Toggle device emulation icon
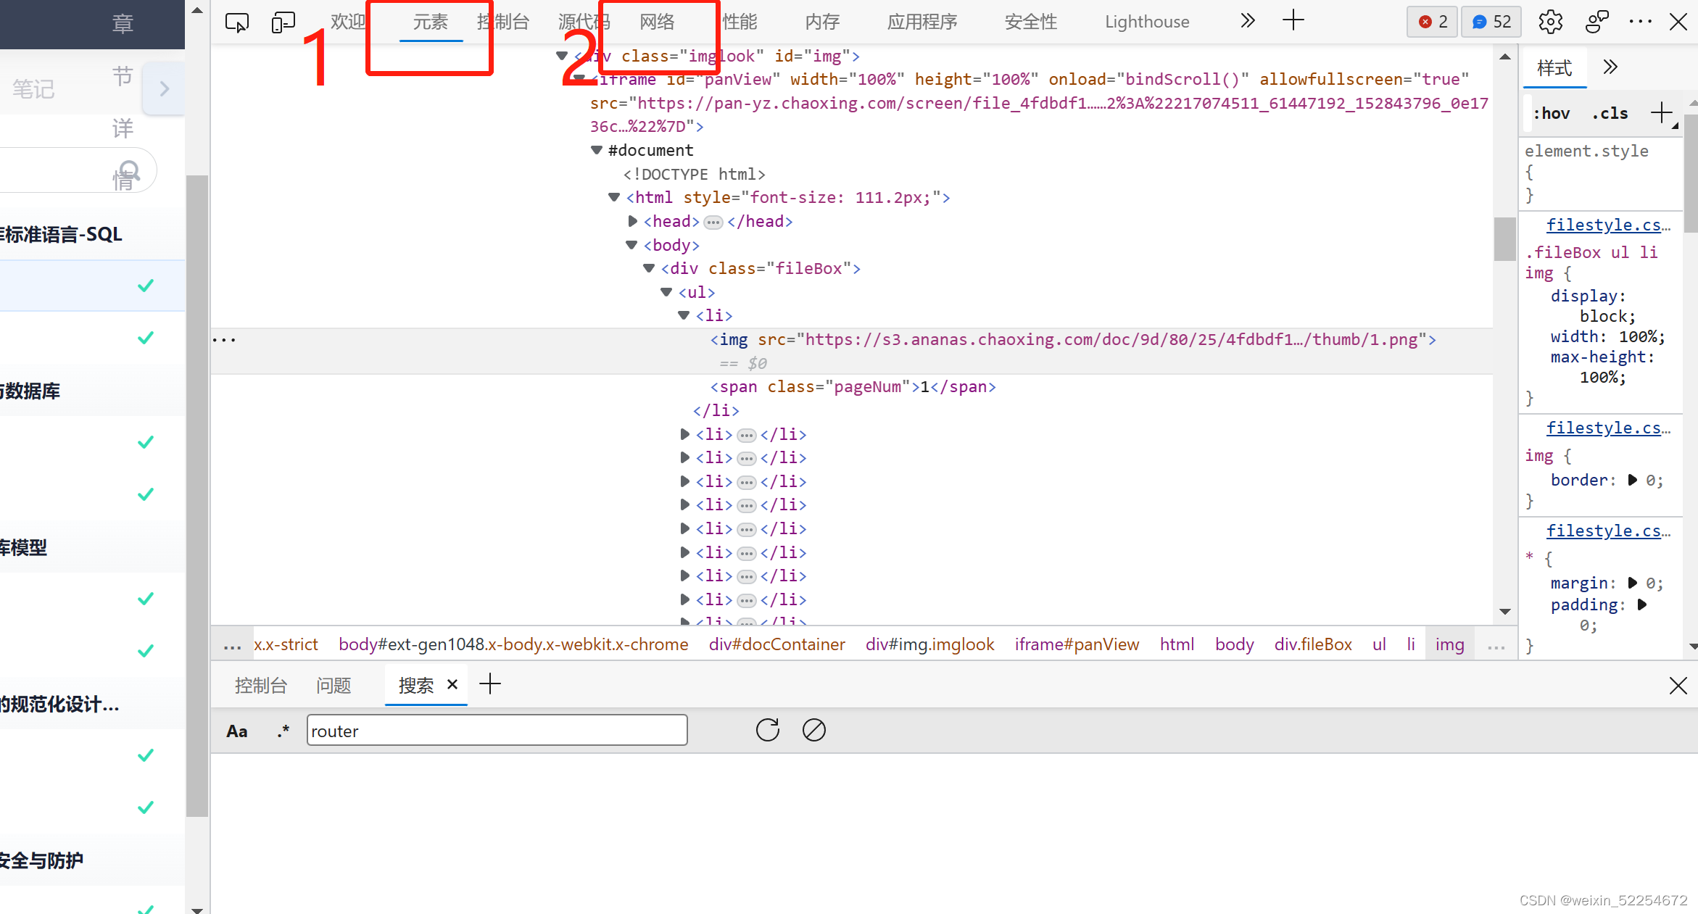The image size is (1698, 914). tap(283, 22)
